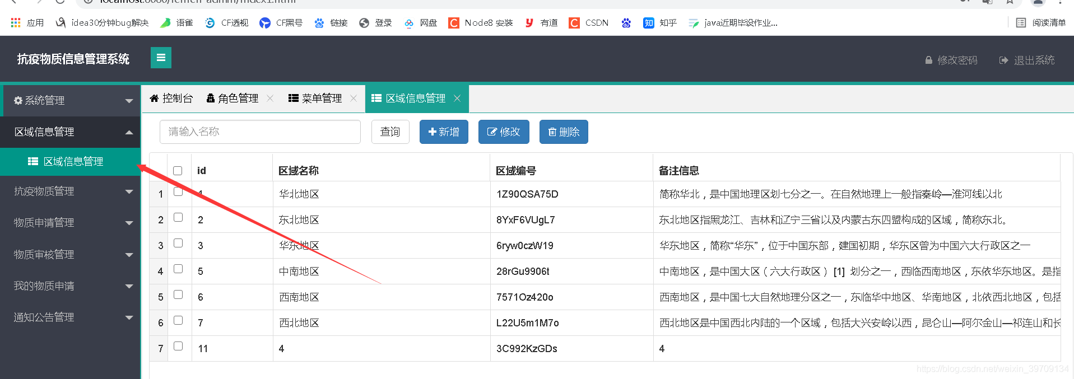This screenshot has width=1074, height=379.
Task: Switch to the 角色管理 tab
Action: (x=233, y=99)
